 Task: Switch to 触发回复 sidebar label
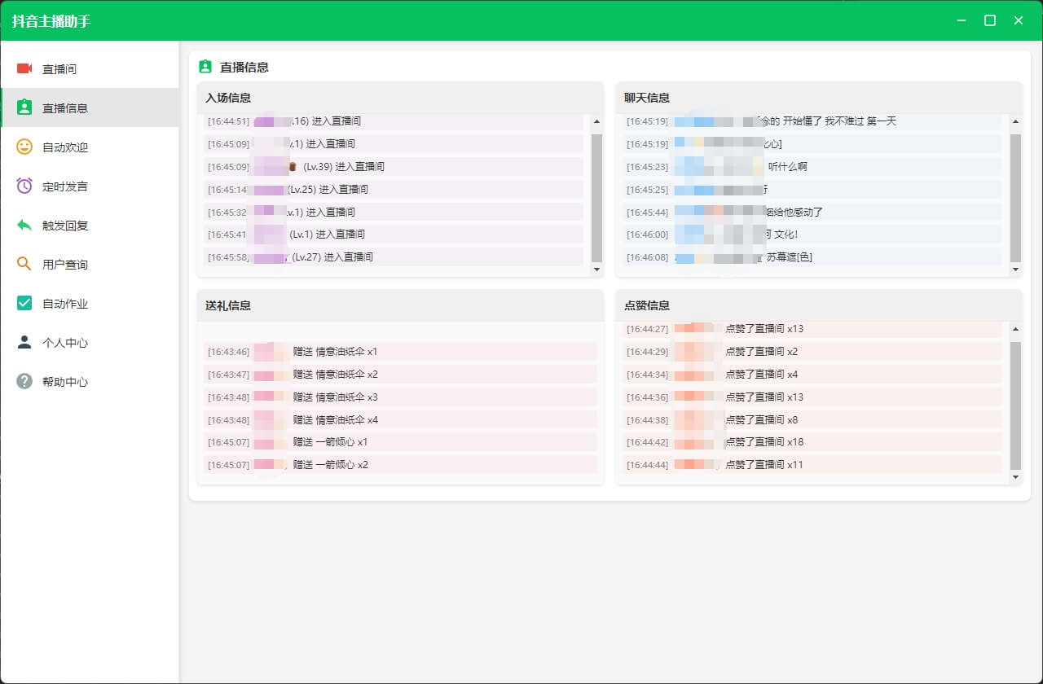click(x=65, y=226)
